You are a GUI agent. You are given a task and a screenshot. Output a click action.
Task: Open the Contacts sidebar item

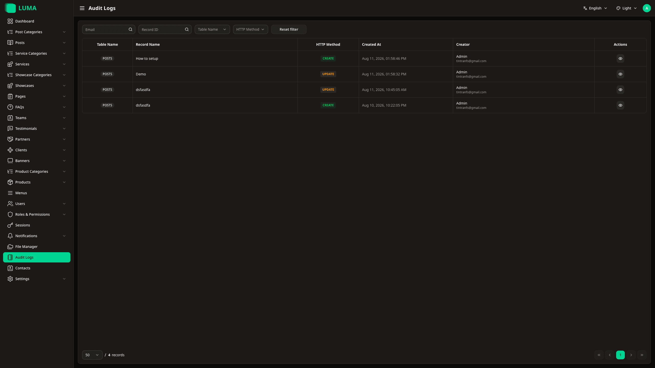[x=37, y=268]
